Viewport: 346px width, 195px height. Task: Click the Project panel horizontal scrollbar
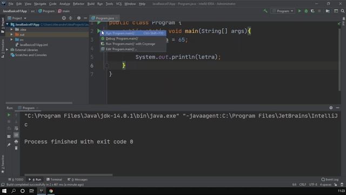tap(39, 103)
